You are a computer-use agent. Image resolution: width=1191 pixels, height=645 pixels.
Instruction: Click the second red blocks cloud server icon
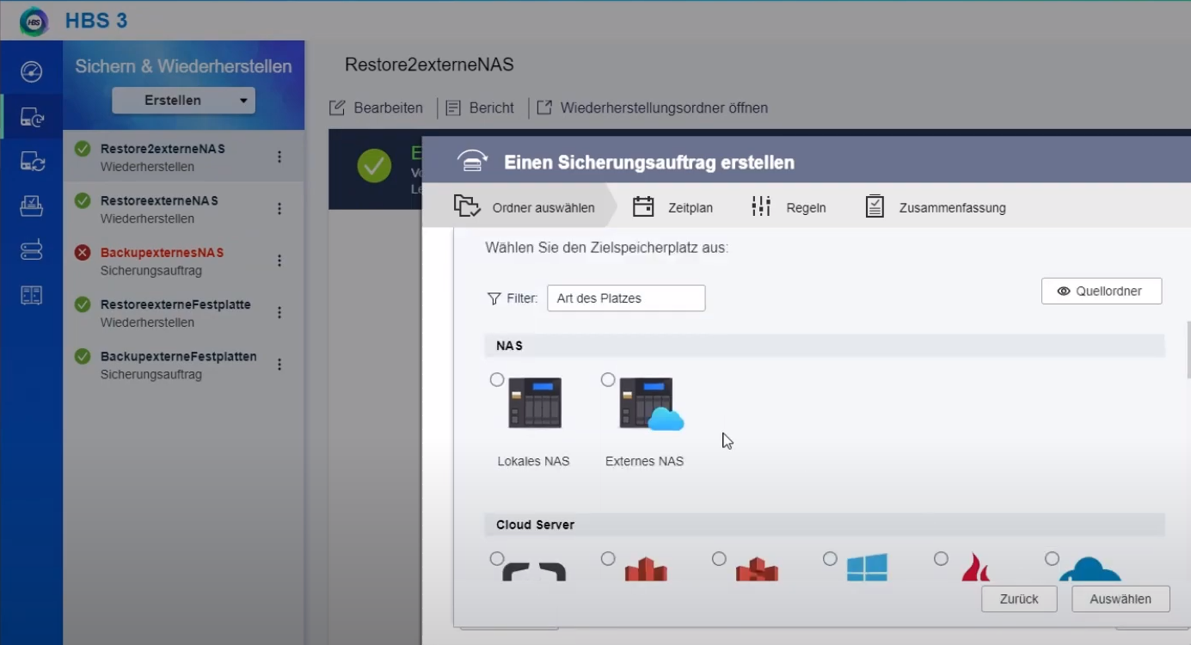click(x=757, y=568)
